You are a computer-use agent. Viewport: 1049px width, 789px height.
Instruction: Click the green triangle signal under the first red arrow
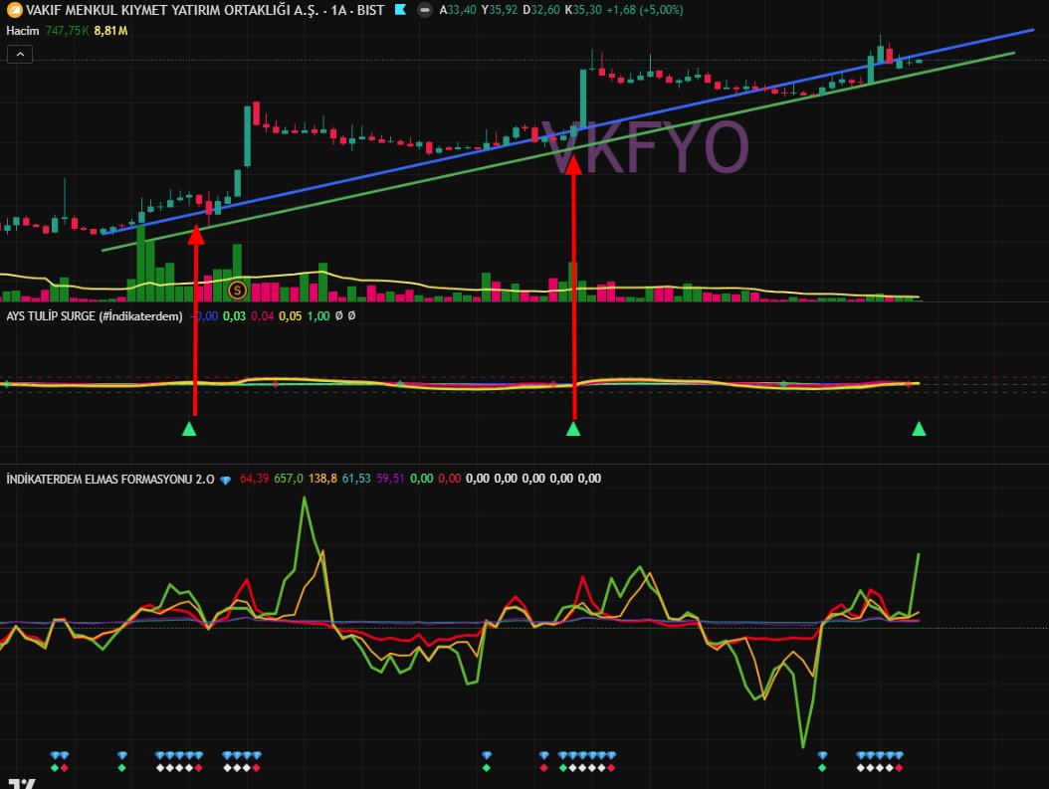(189, 429)
